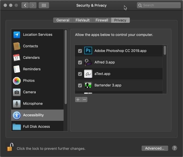Select the Privacy tab
This screenshot has width=183, height=157.
(120, 20)
